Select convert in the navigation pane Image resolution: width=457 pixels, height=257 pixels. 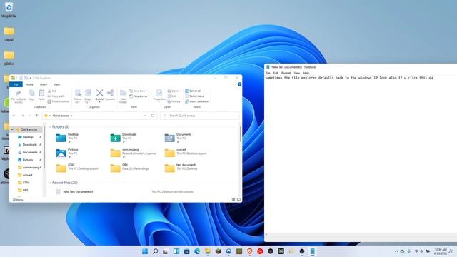click(27, 175)
